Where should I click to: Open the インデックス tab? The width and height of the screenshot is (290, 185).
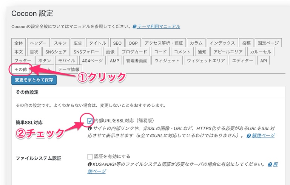[222, 43]
